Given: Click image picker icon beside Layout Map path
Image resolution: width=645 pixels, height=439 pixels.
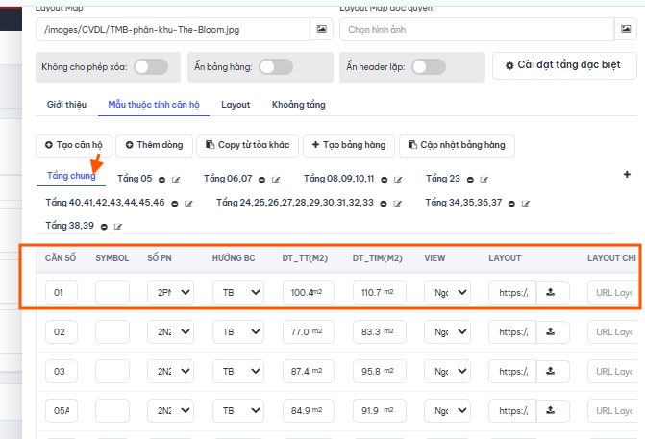Looking at the screenshot, I should point(321,29).
